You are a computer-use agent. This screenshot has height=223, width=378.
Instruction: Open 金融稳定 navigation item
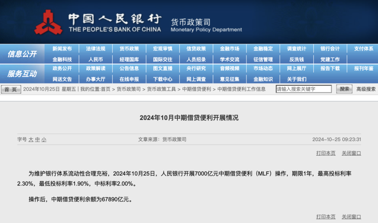263,49
